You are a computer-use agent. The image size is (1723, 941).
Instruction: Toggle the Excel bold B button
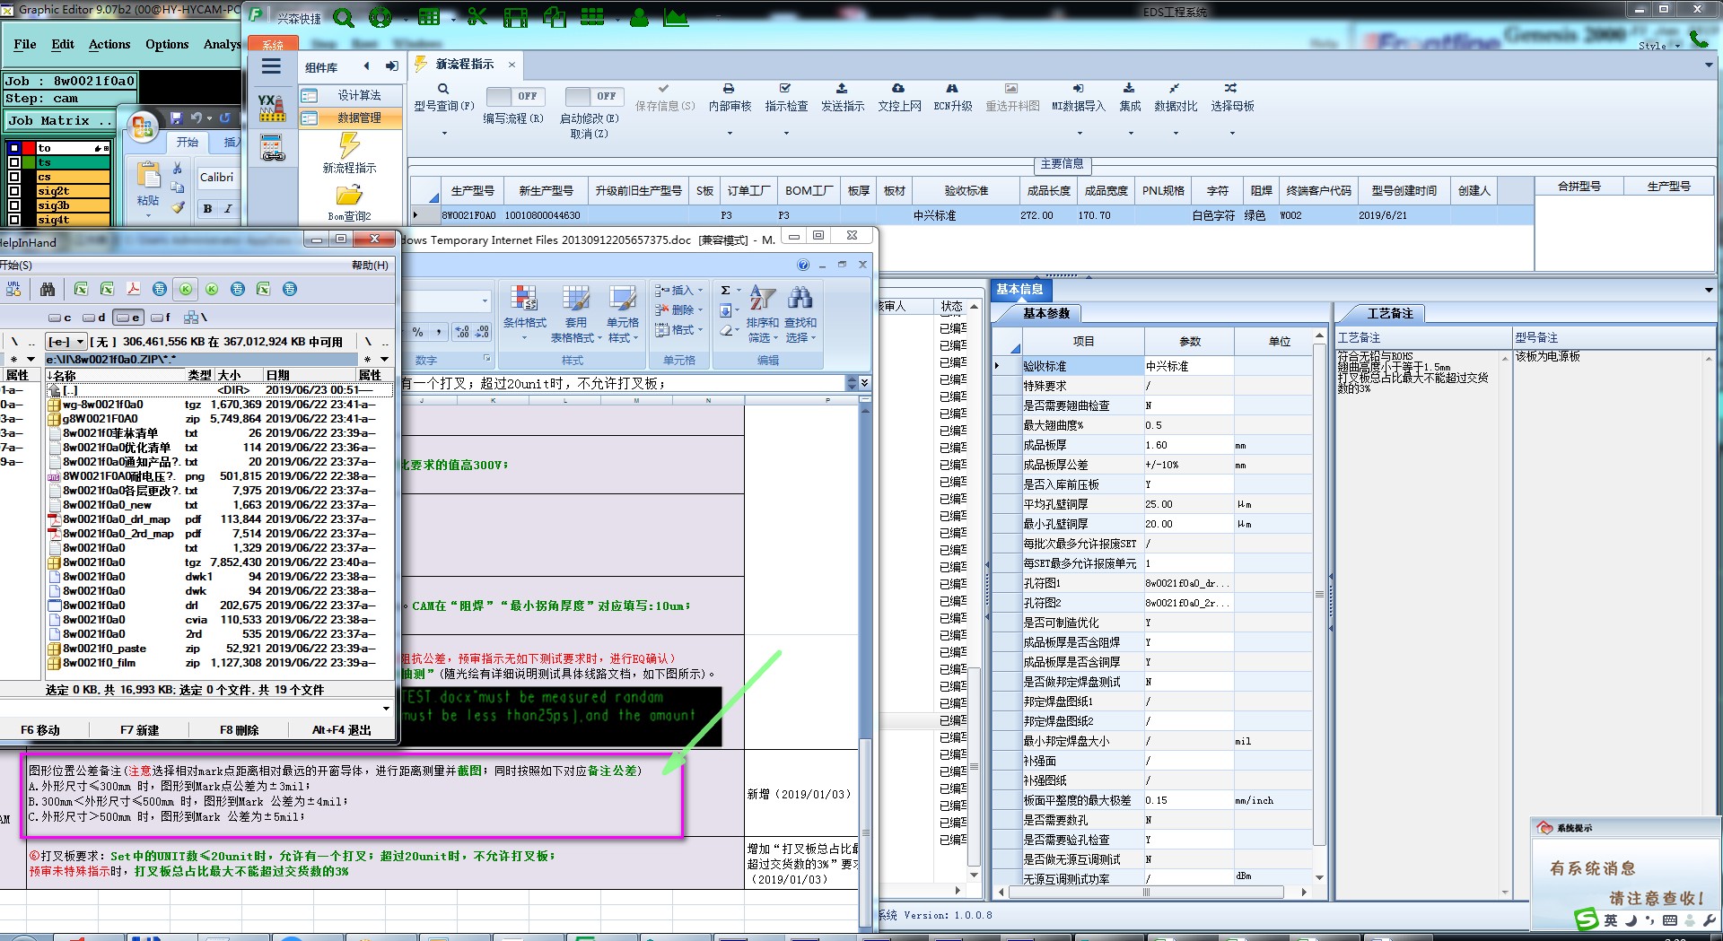(x=208, y=208)
